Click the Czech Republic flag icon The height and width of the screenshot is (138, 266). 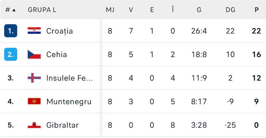[34, 54]
